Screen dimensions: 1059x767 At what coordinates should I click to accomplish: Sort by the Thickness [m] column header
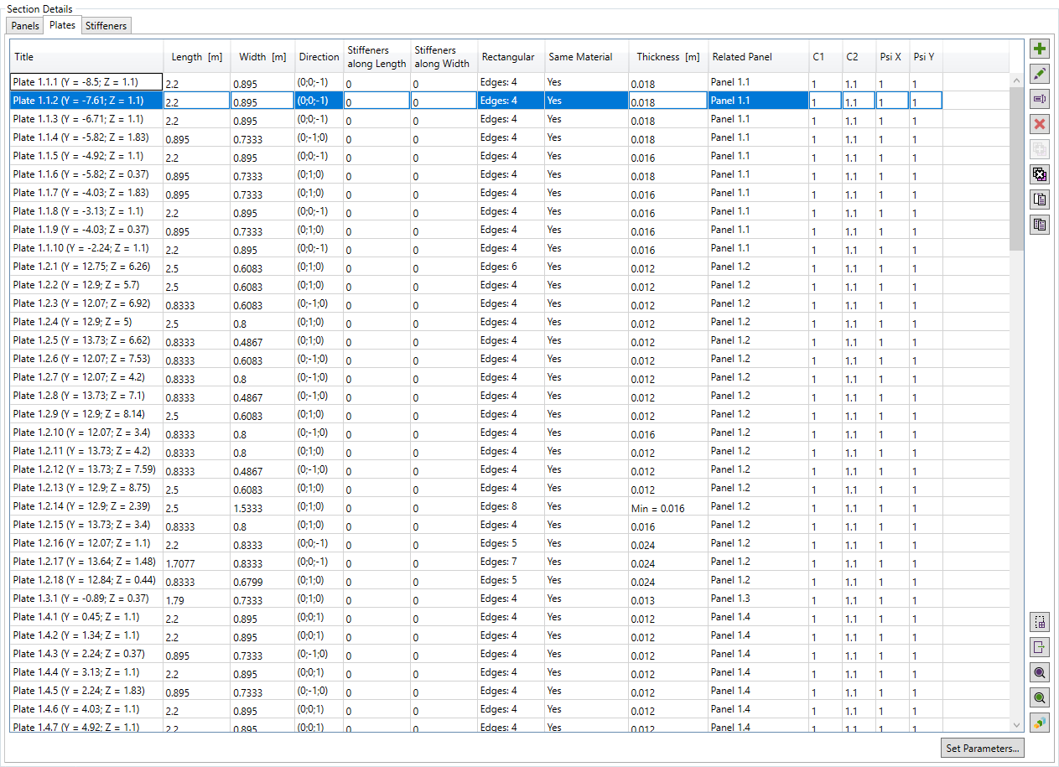[x=667, y=57]
